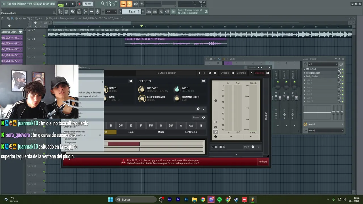Mute mixer Insert 7 with green light

(278, 82)
